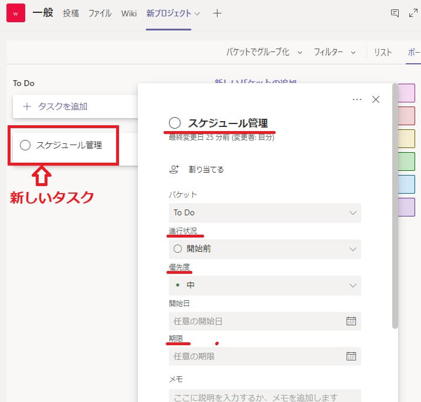Mark スケジュール管理 card as complete
Viewport: 421px width, 402px height.
25,145
